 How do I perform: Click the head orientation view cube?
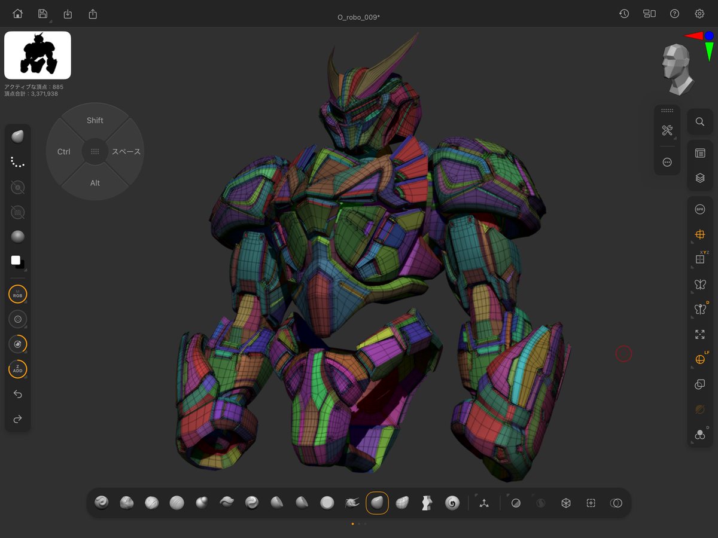click(676, 69)
